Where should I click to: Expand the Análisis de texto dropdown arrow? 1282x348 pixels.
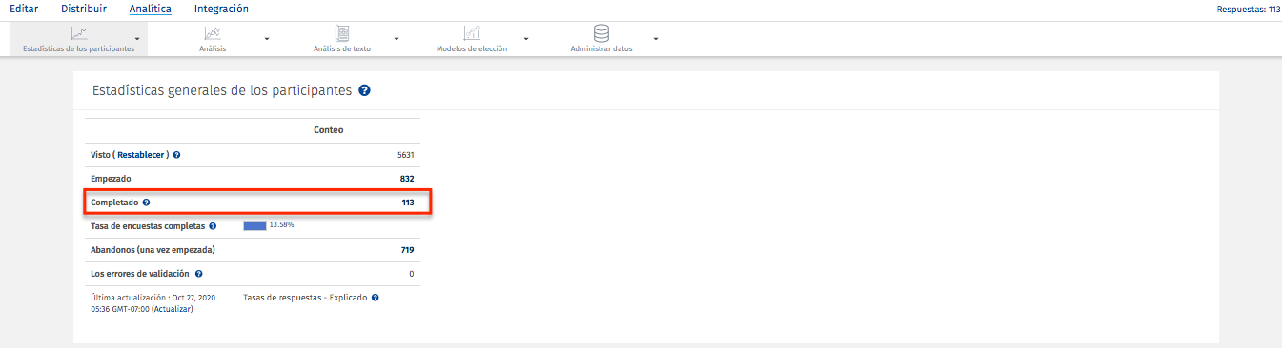tap(396, 39)
